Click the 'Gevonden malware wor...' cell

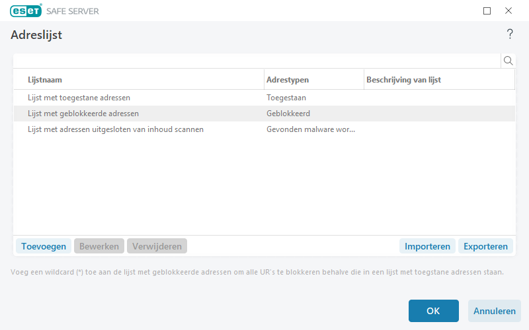point(311,129)
